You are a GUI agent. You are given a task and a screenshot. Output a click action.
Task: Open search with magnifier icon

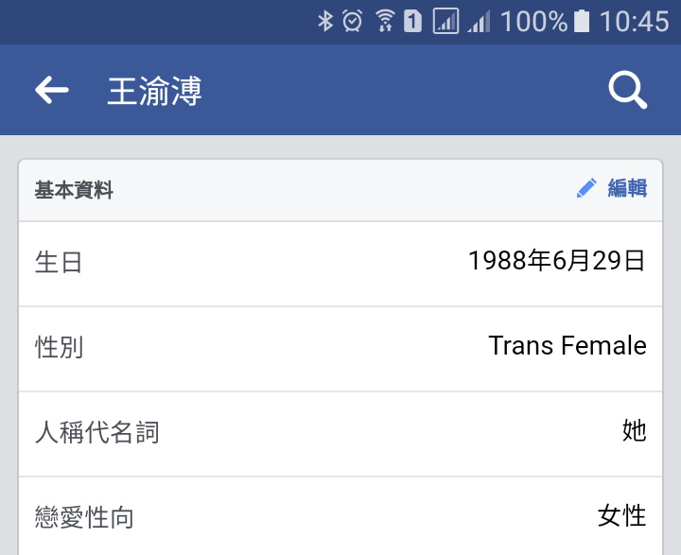tap(627, 90)
